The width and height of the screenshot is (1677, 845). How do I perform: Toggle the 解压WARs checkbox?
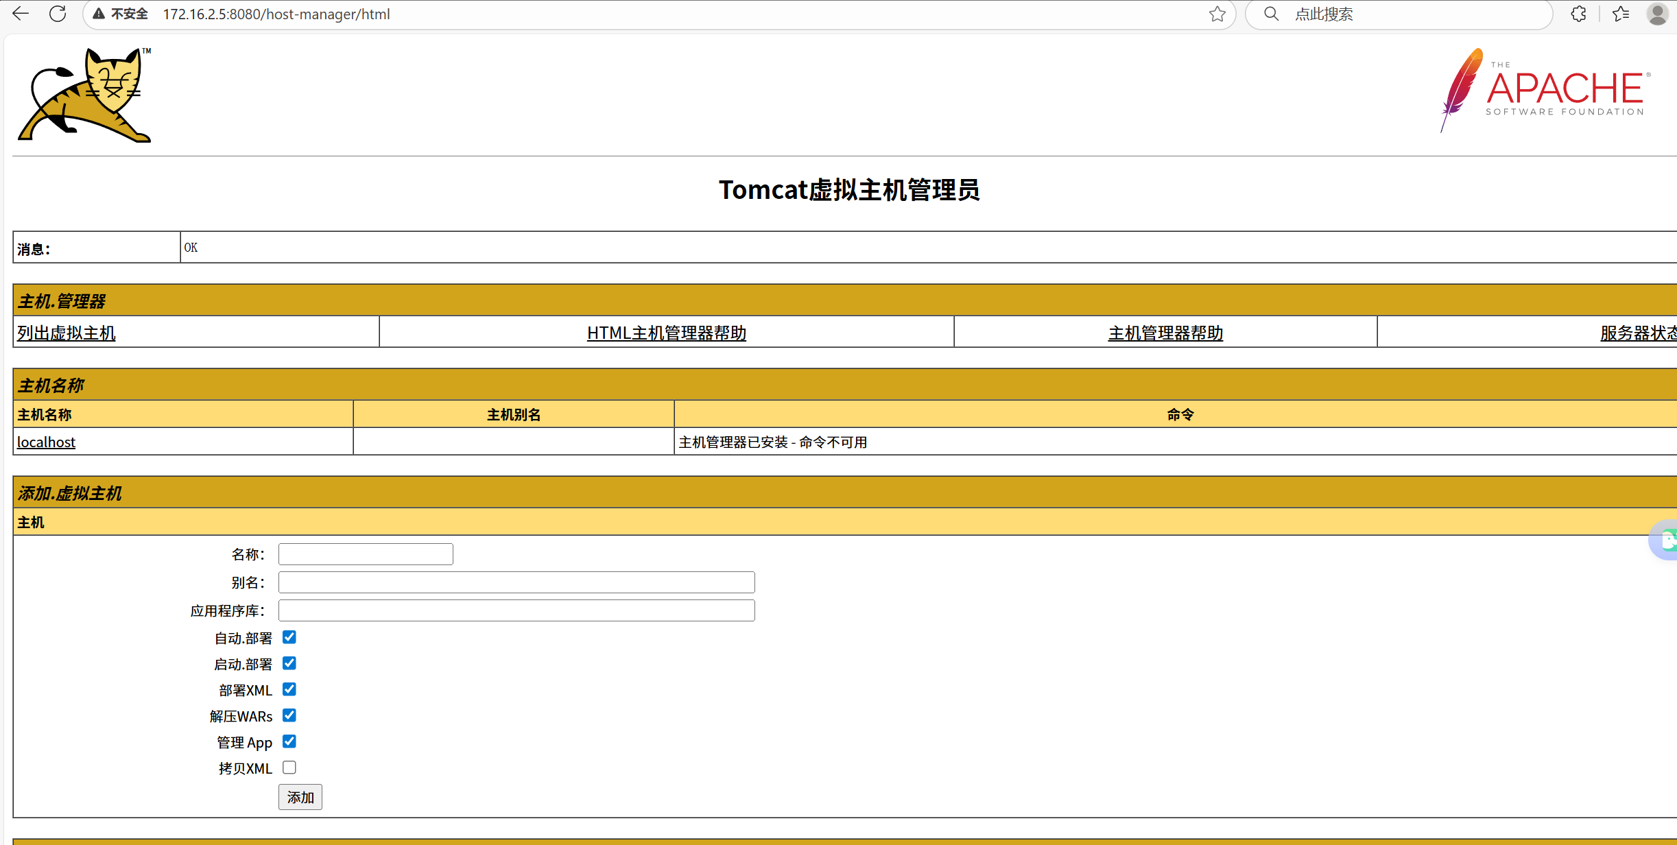coord(289,715)
